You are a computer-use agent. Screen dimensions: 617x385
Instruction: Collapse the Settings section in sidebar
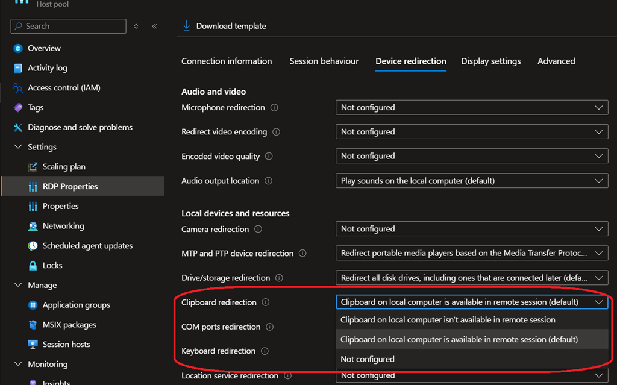tap(18, 147)
